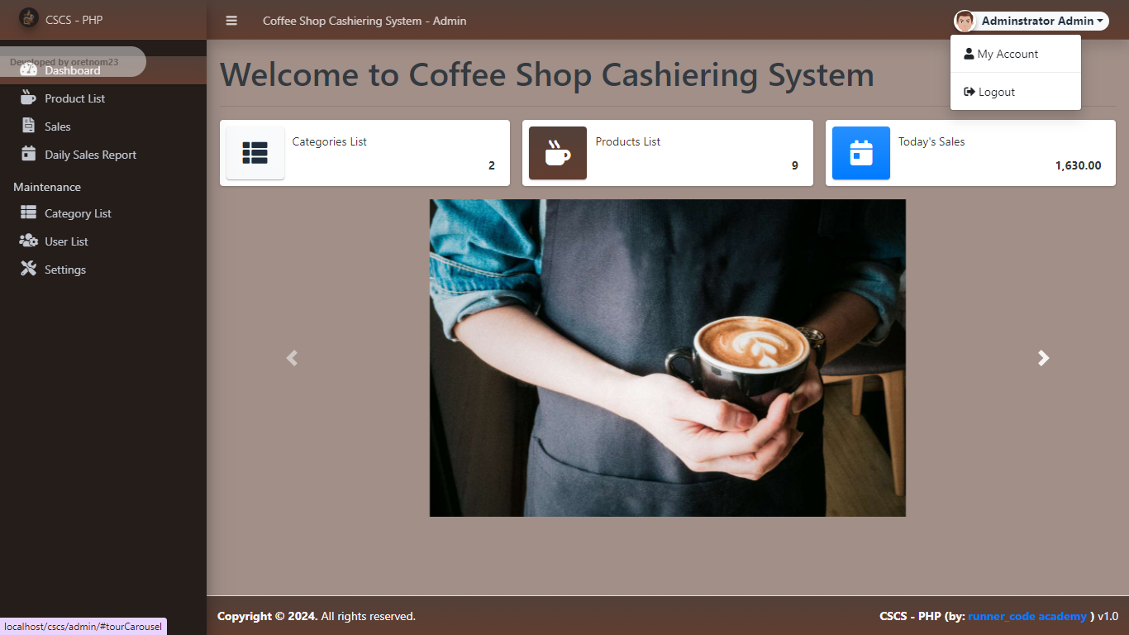This screenshot has width=1129, height=635.
Task: Click the CSCS coffee shop logo
Action: point(29,18)
